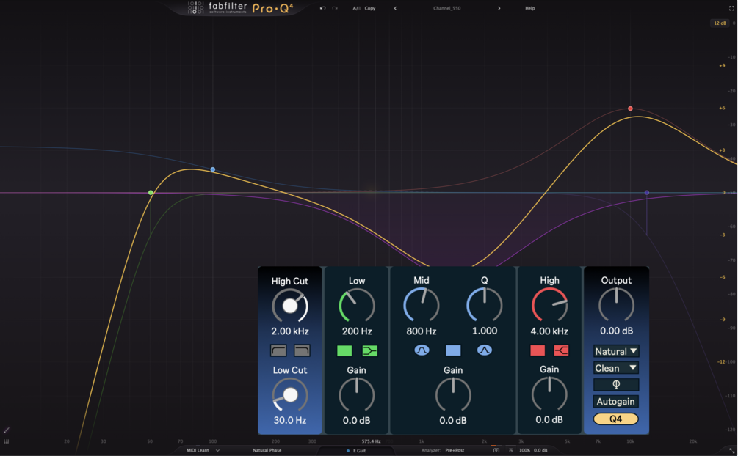
Task: Toggle the blue Mid band enable square
Action: (453, 350)
